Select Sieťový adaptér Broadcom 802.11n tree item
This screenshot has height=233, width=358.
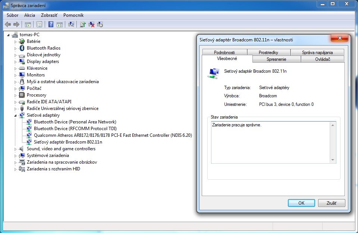(x=68, y=142)
